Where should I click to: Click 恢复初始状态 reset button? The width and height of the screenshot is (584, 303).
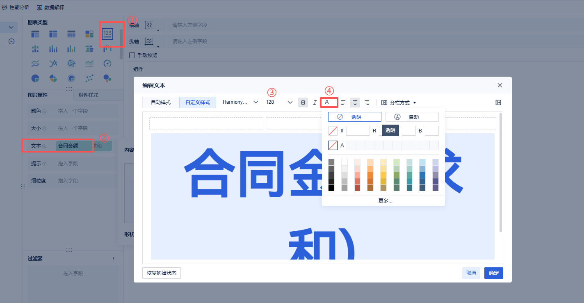point(162,273)
